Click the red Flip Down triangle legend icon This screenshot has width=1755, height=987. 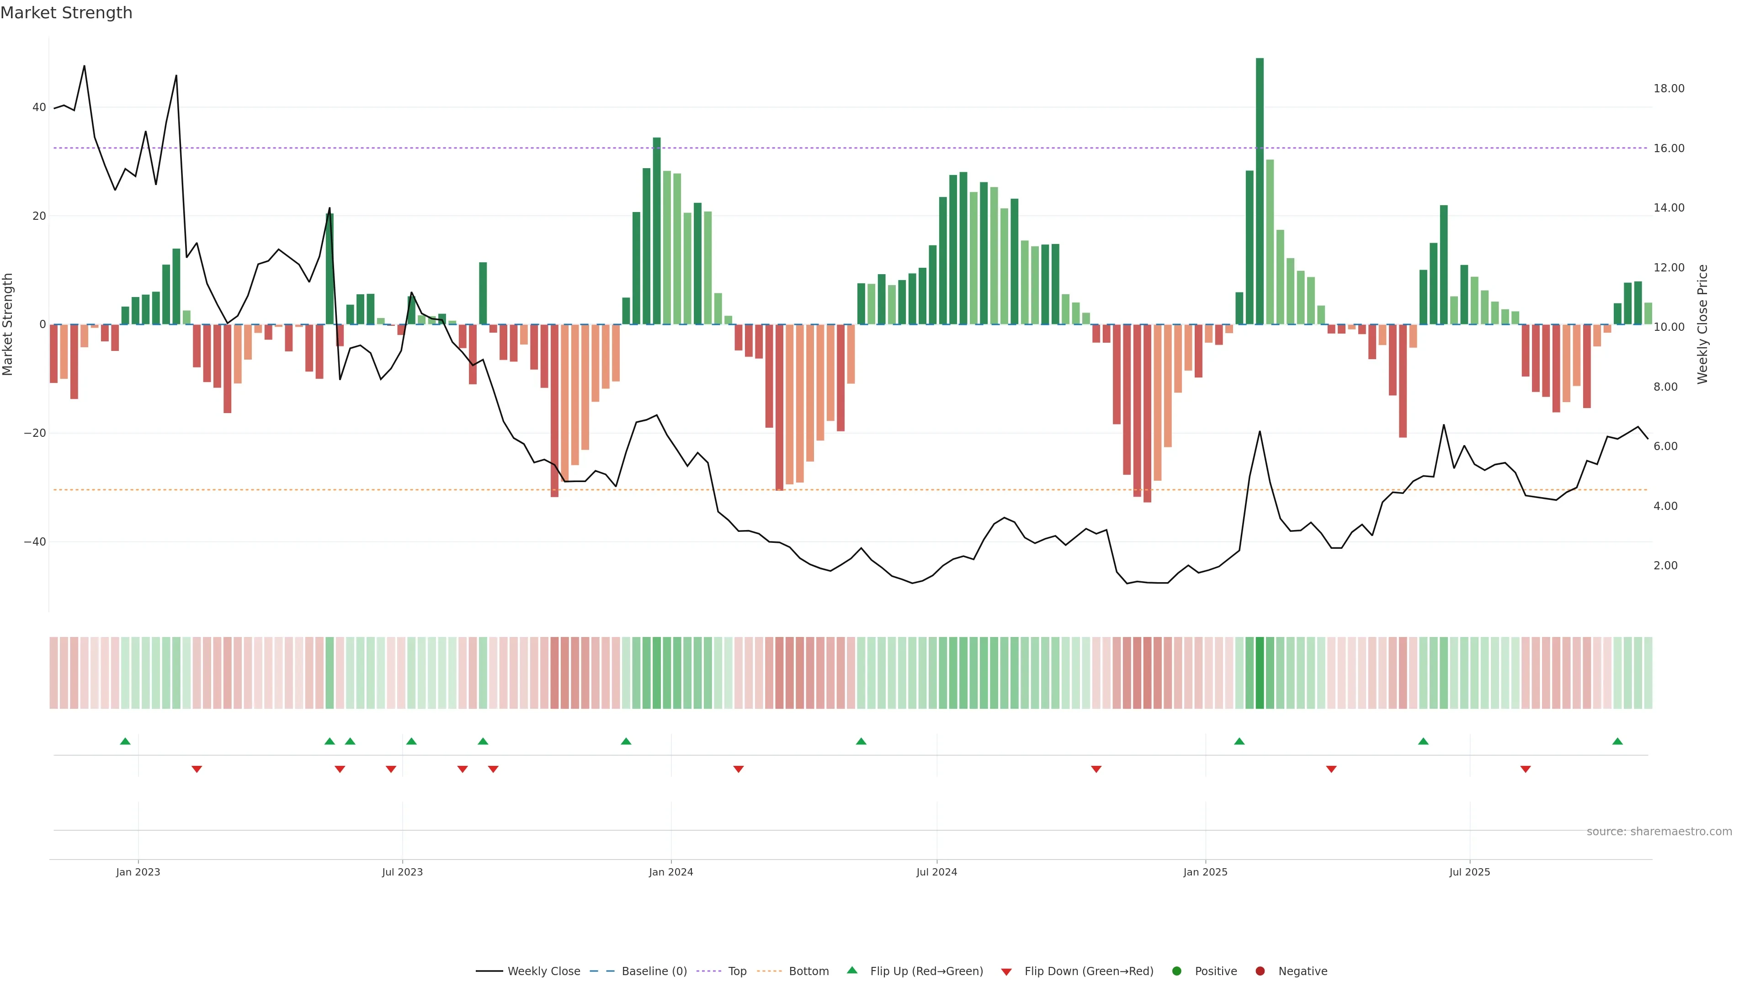coord(1006,972)
